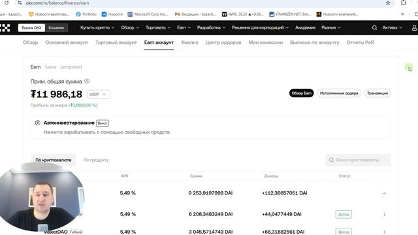Open Microsoft Corp bookmark
The image size is (418, 235).
[148, 14]
